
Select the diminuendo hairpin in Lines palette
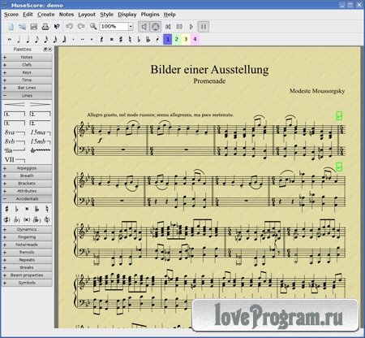pyautogui.click(x=40, y=104)
